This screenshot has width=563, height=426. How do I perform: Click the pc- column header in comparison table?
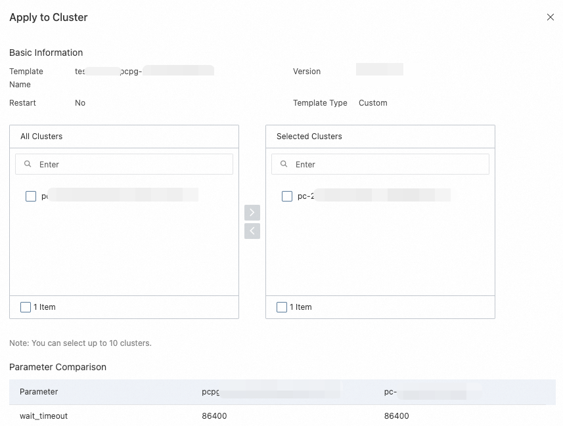[x=392, y=392]
